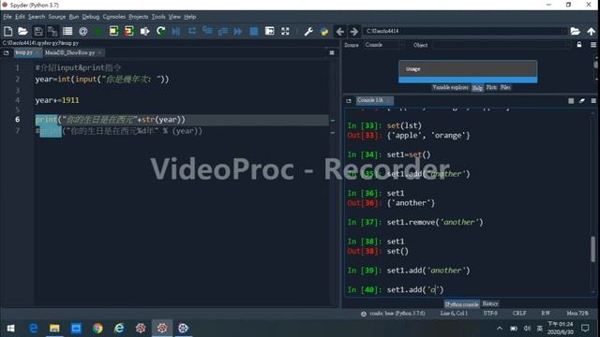Image resolution: width=600 pixels, height=337 pixels.
Task: Open console pane options menu
Action: 593,101
